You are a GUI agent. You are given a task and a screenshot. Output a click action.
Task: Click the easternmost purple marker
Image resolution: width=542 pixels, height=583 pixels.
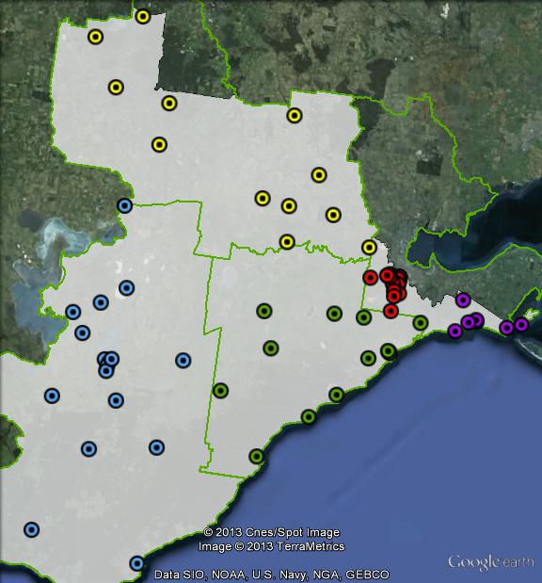coord(521,325)
